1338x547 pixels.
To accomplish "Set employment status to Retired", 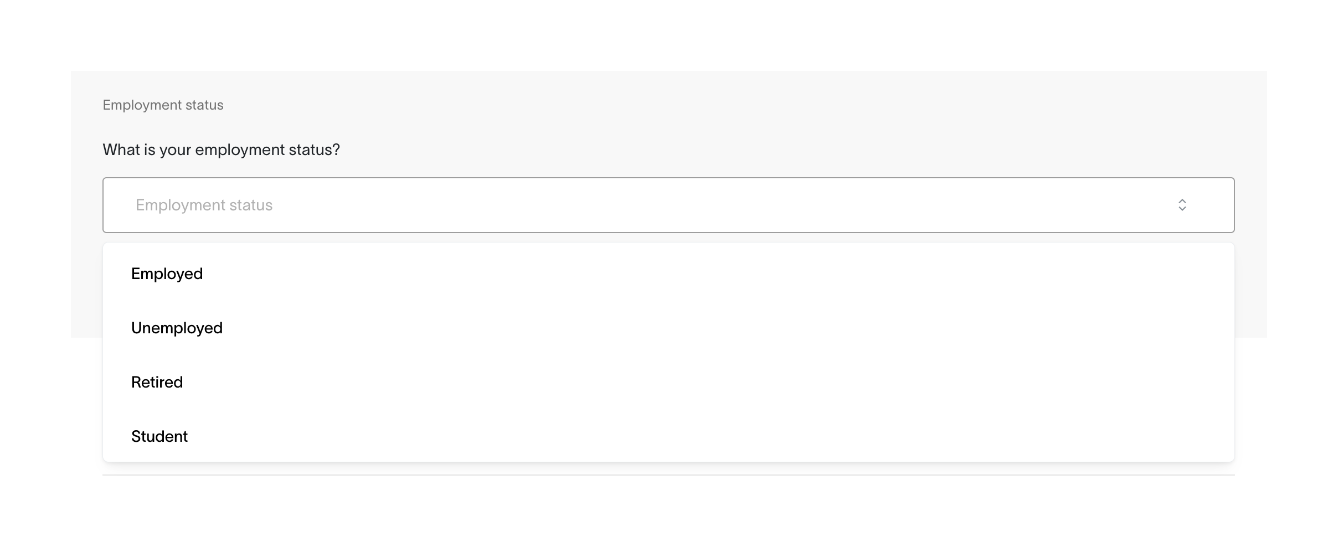I will (x=157, y=382).
